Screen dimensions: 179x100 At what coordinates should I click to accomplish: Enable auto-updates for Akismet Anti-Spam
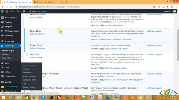[x=154, y=14]
